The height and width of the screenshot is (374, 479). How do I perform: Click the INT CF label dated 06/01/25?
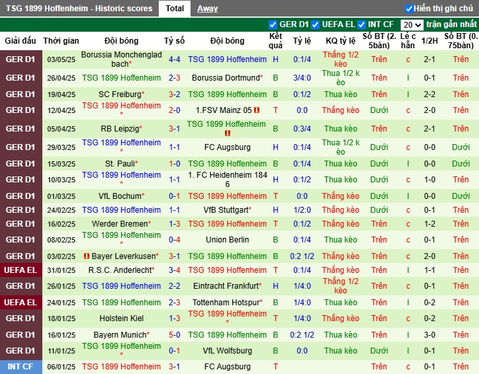[21, 366]
